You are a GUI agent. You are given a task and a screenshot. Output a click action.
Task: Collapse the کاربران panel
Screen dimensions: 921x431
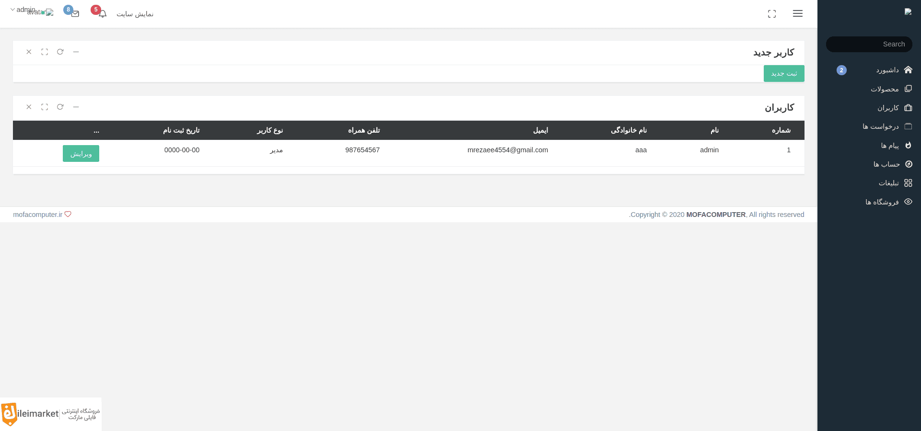76,107
